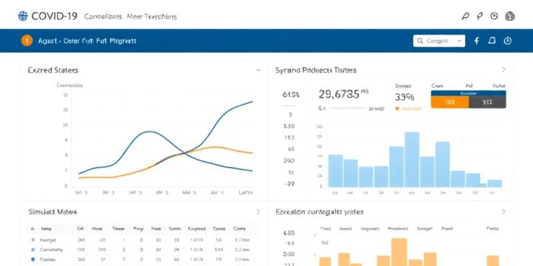This screenshot has height=266, width=533.
Task: Select the orange segment of the toggle bar
Action: 450,102
